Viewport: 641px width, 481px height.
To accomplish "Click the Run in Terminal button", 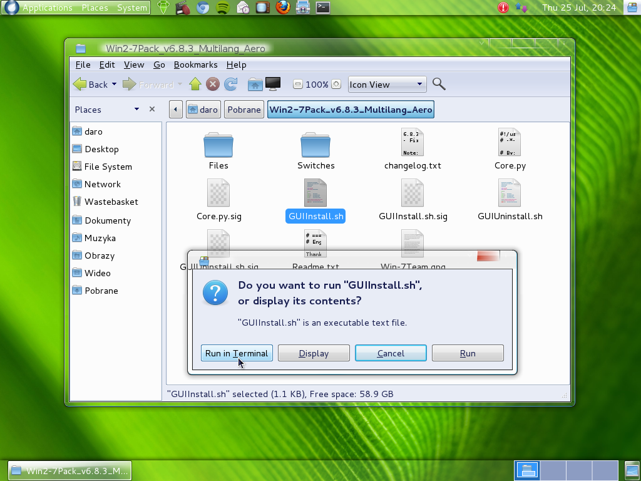I will 237,353.
